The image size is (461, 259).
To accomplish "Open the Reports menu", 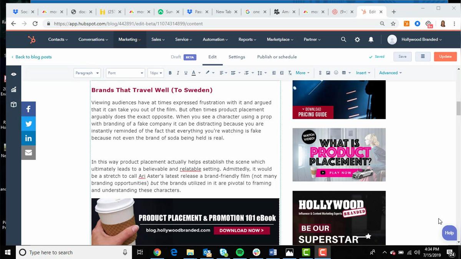I will (x=247, y=40).
